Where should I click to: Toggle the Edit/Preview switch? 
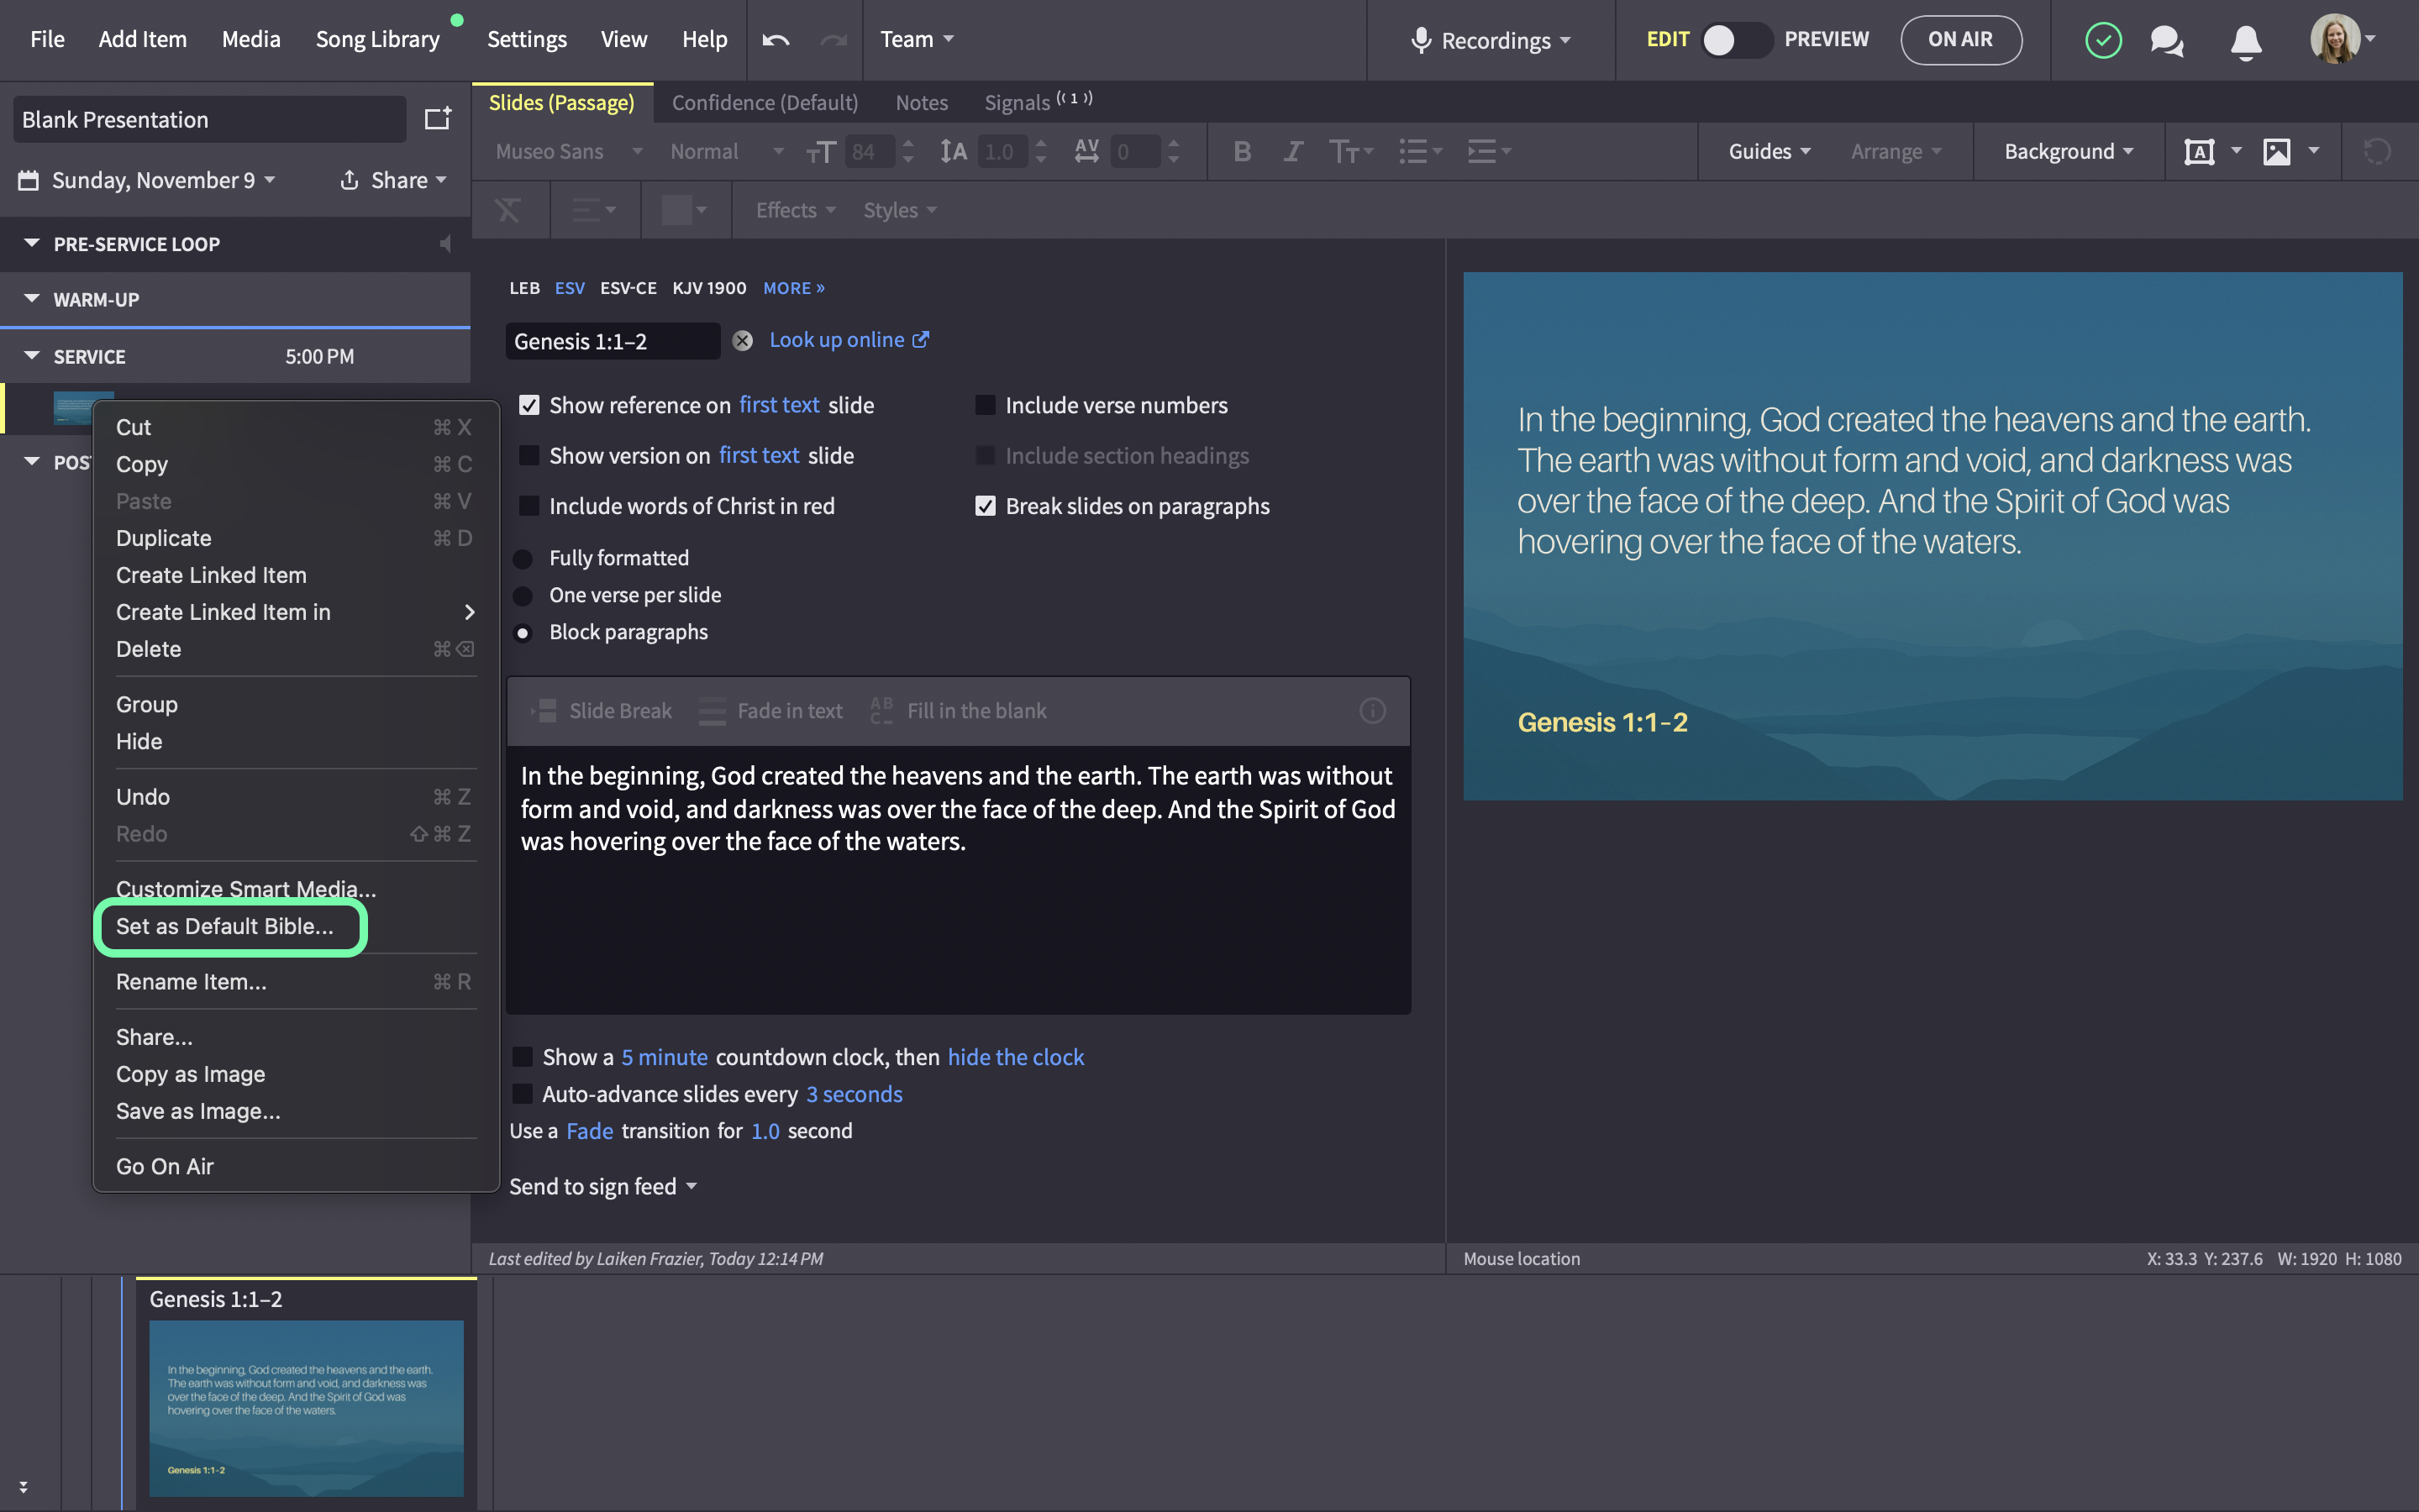1736,40
